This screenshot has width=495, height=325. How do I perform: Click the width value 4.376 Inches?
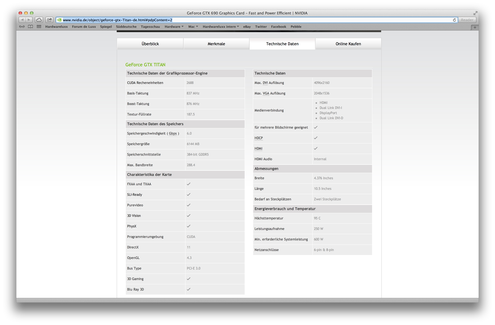(324, 178)
